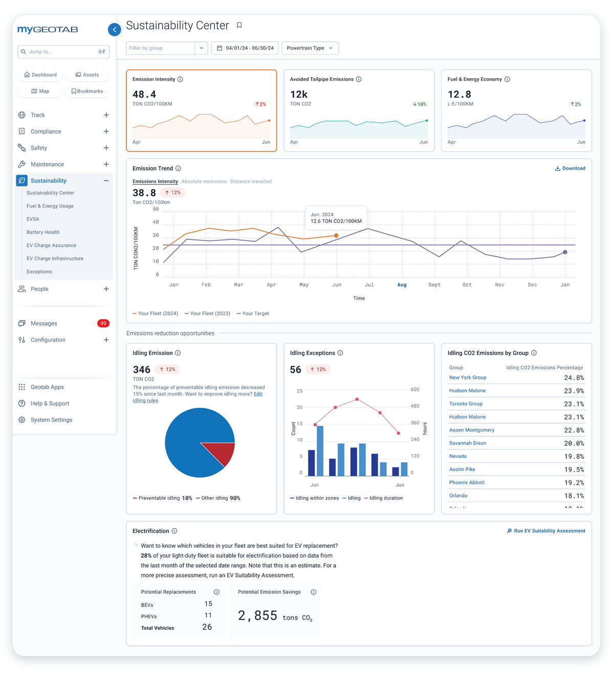Click the System Settings gear icon
The width and height of the screenshot is (614, 673).
[x=21, y=420]
